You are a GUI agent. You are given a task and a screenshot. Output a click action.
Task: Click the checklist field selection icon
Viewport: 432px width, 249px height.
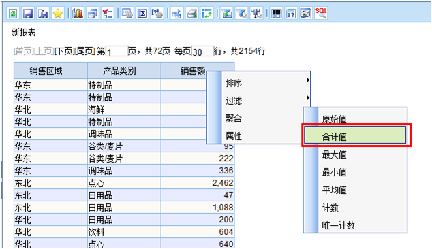point(108,13)
